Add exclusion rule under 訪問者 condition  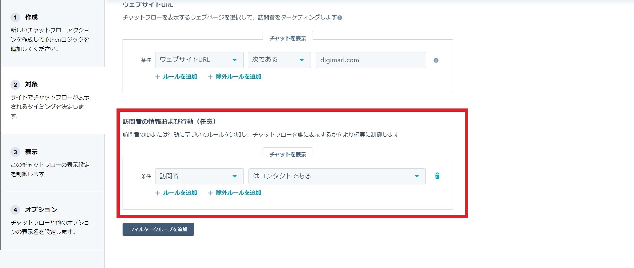234,193
